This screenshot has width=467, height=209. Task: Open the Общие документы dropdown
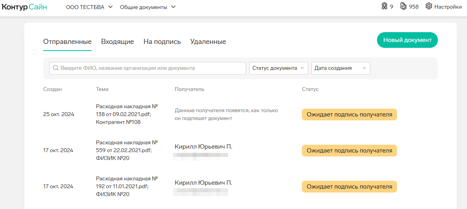click(148, 7)
